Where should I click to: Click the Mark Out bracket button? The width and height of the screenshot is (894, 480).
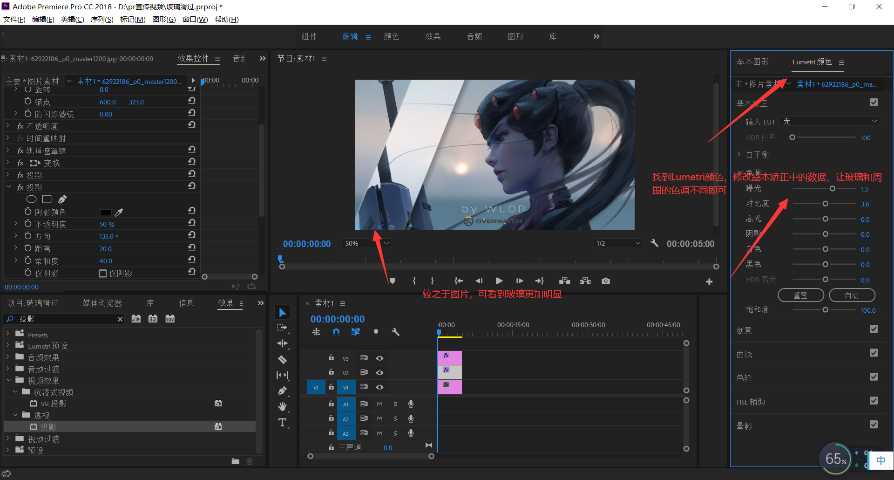click(x=433, y=281)
